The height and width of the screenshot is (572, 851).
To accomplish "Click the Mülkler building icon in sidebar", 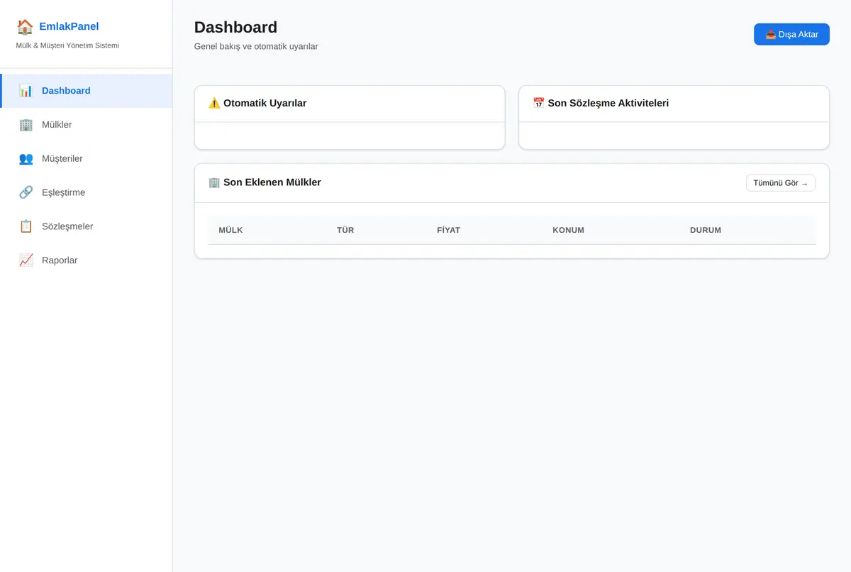I will [26, 125].
